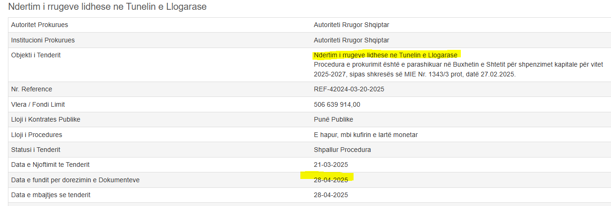The width and height of the screenshot is (611, 206).
Task: Select reference number REF-42024-03-20-2025
Action: pos(349,89)
